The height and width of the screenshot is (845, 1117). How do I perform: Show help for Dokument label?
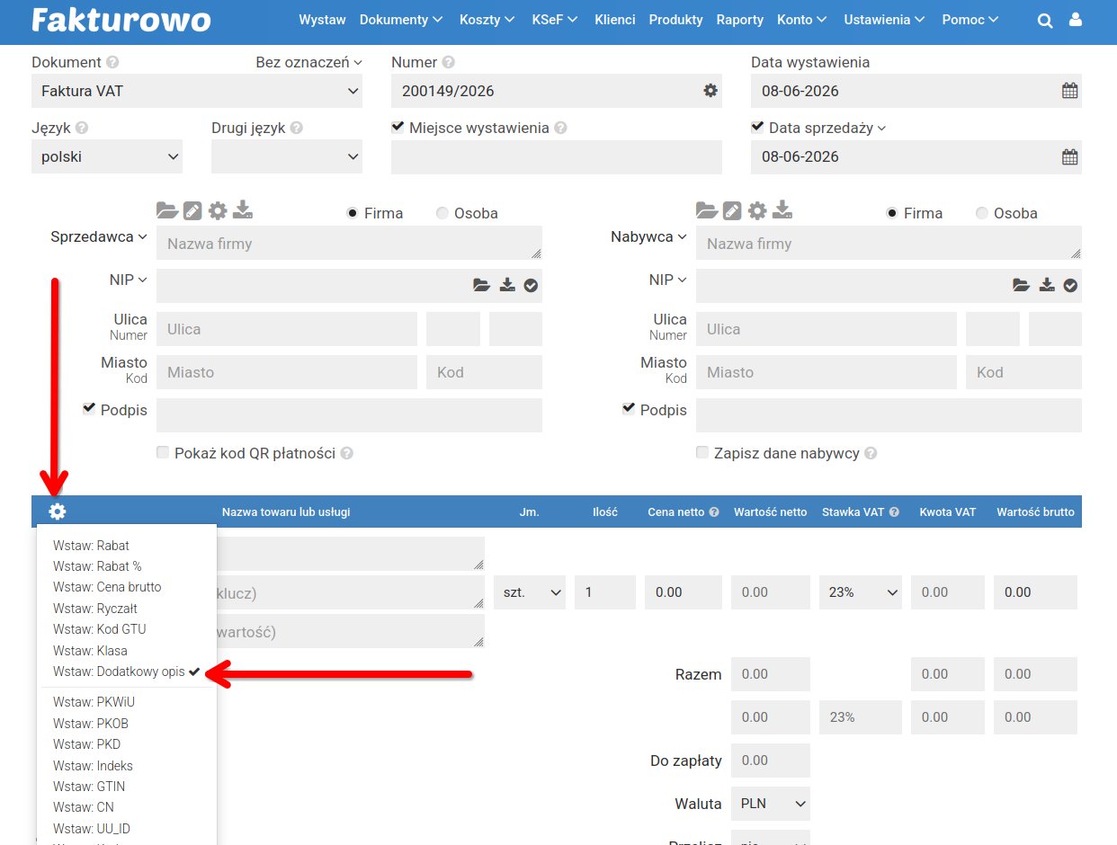pyautogui.click(x=112, y=63)
